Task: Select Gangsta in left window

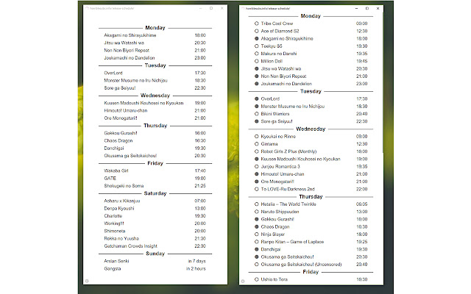Action: coord(113,268)
